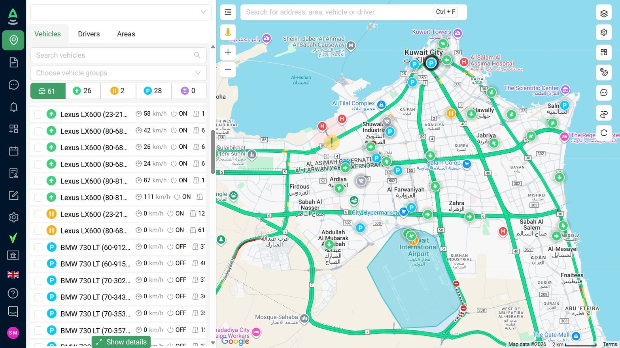Open the map layers icon
Viewport: 620px width, 348px height.
click(x=604, y=13)
